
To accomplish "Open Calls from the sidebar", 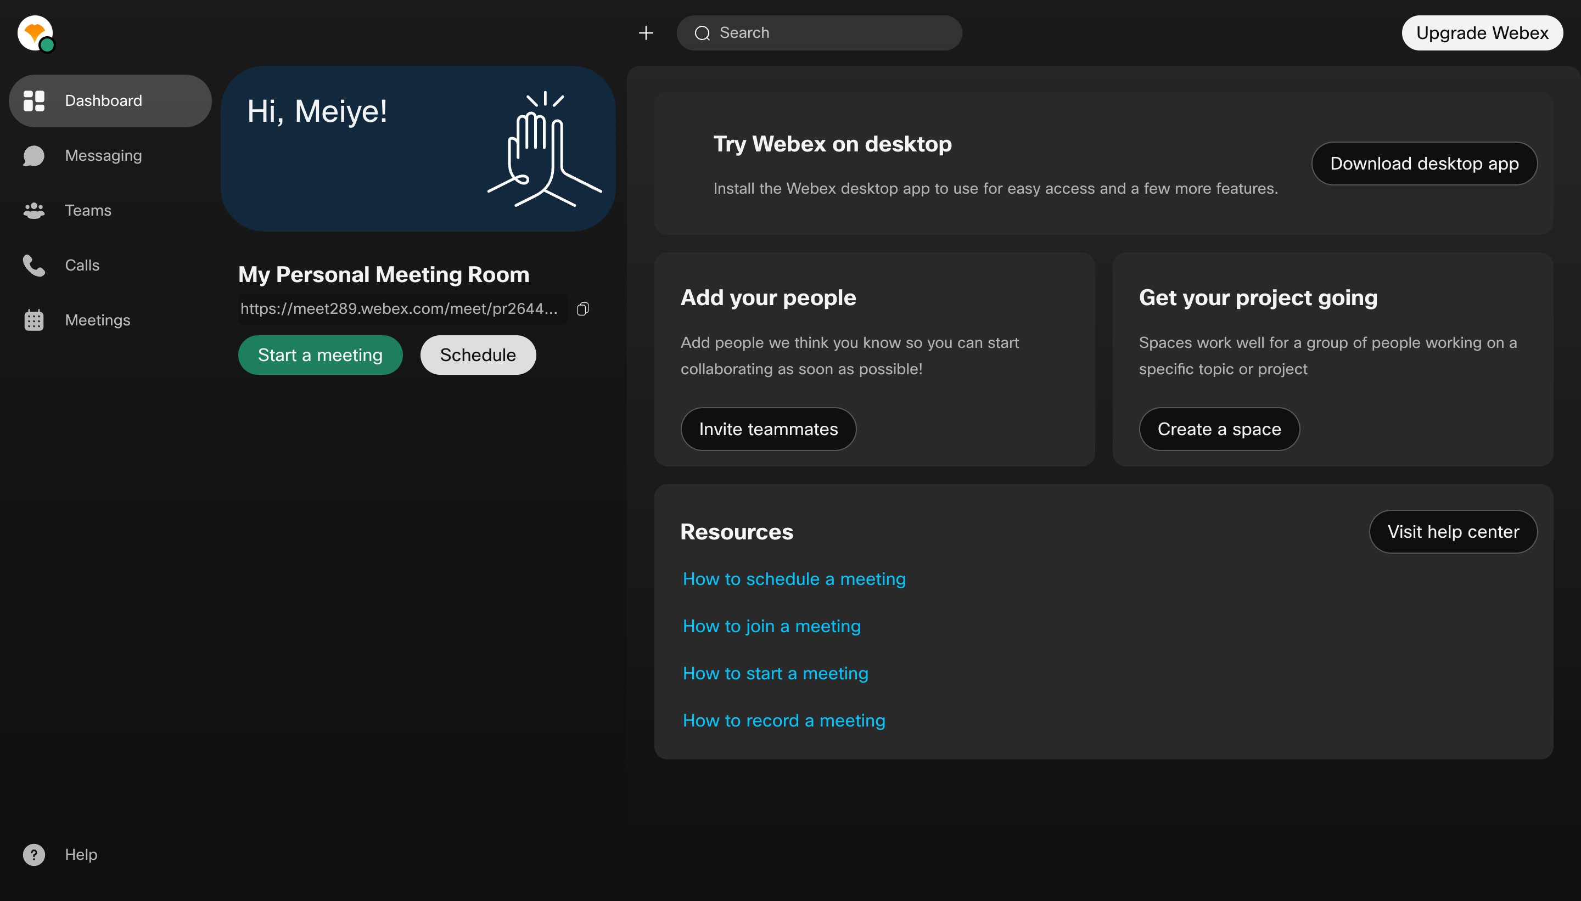I will tap(110, 266).
